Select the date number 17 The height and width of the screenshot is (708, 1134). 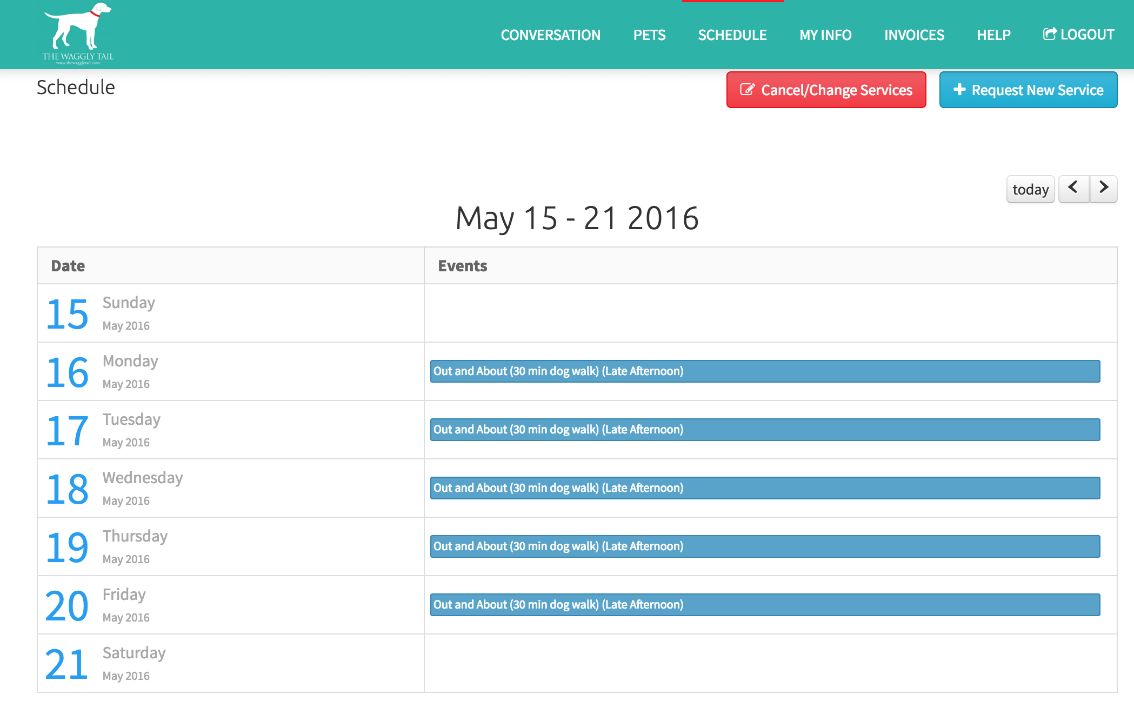click(68, 431)
